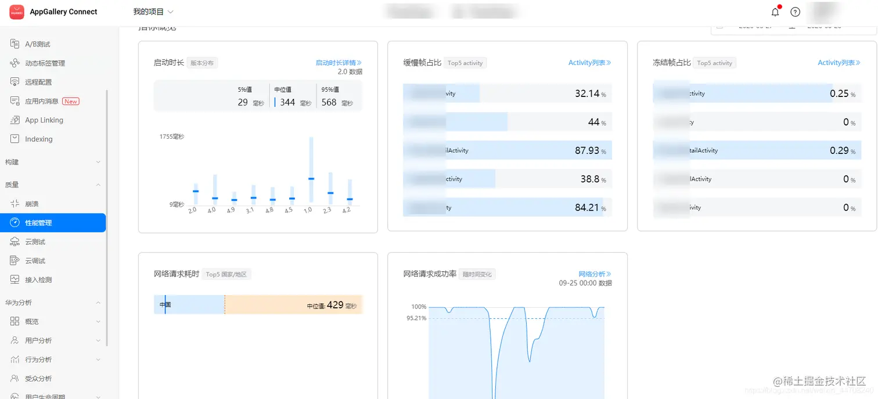
Task: Click the 崩溃 sidebar icon
Action: 15,204
